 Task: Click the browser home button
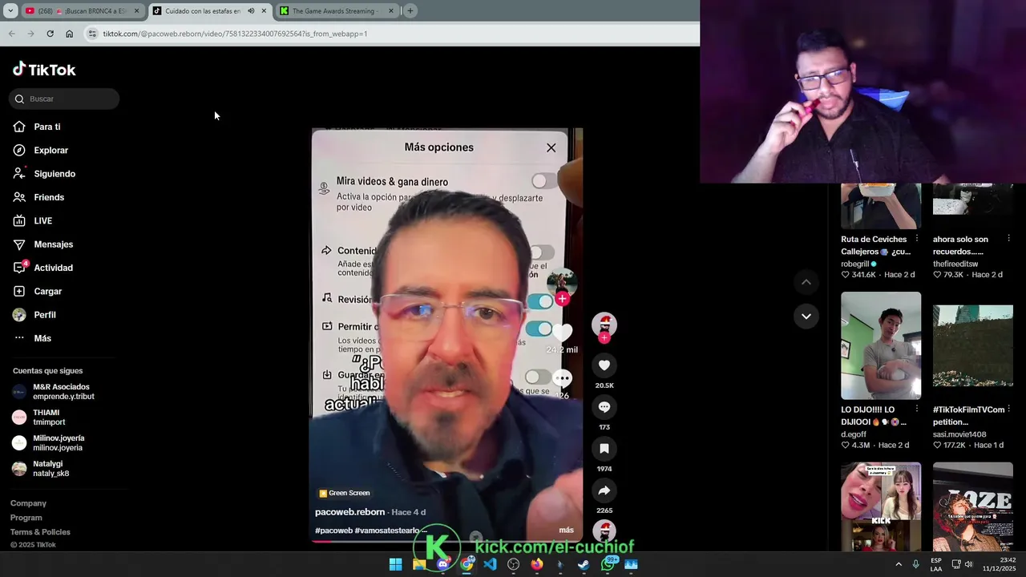69,34
